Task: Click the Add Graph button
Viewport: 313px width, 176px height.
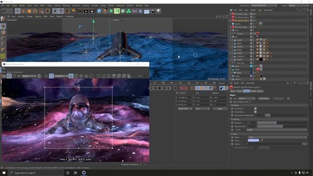Action: point(264,99)
